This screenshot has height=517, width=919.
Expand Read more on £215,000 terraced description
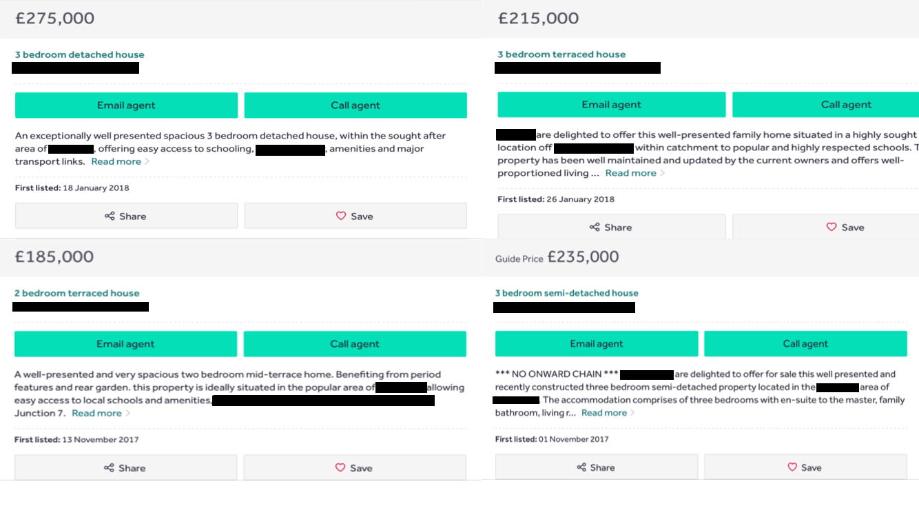coord(630,173)
